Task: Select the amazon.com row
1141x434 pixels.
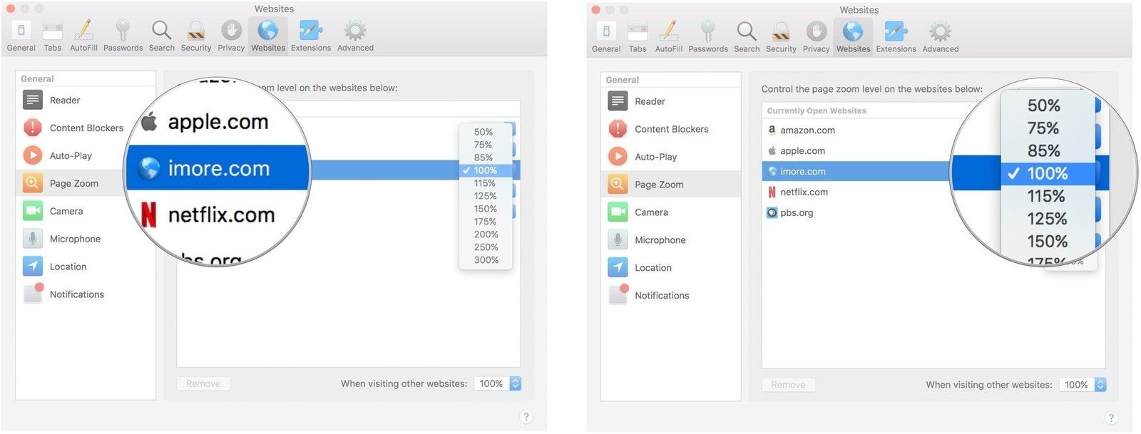Action: (x=856, y=130)
